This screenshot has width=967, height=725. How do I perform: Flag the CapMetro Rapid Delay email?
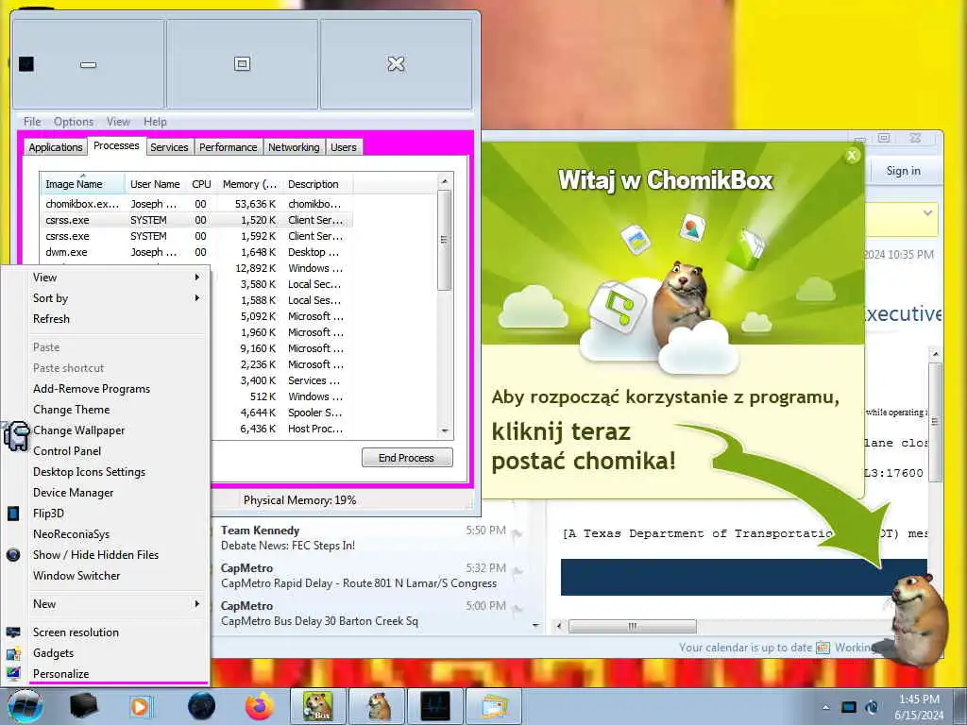[x=517, y=572]
